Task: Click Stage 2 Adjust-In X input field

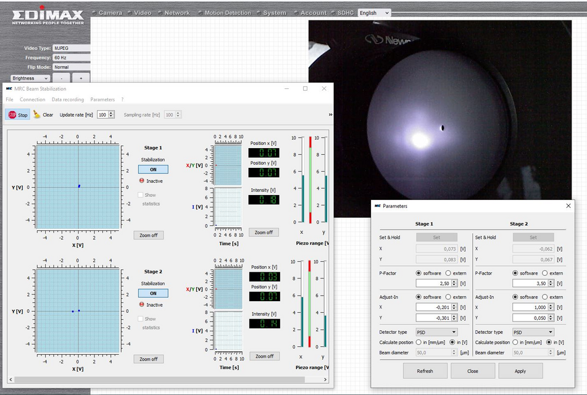Action: [x=530, y=307]
